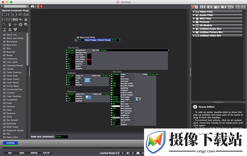Click the camera snapshot icon

click(x=33, y=7)
